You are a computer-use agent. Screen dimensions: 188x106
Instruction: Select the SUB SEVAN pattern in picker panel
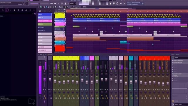(45, 47)
